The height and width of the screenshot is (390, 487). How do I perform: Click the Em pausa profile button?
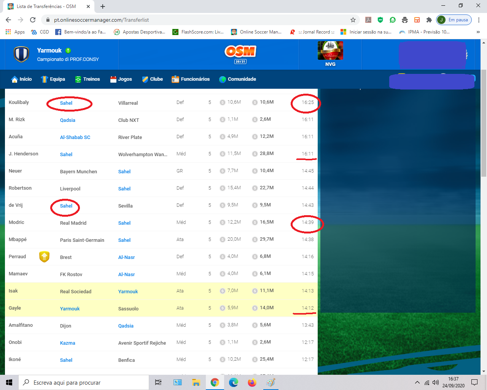click(454, 20)
